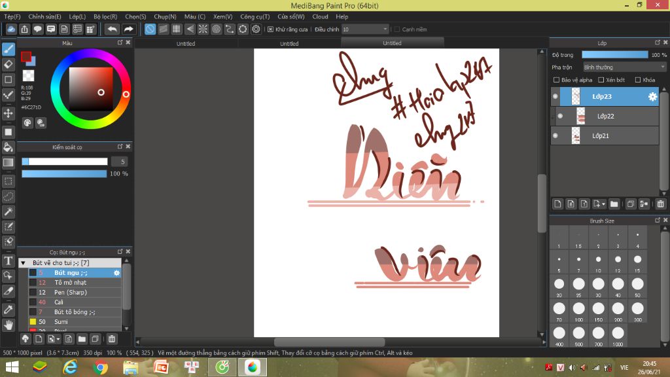Select the Move tool

click(x=9, y=113)
